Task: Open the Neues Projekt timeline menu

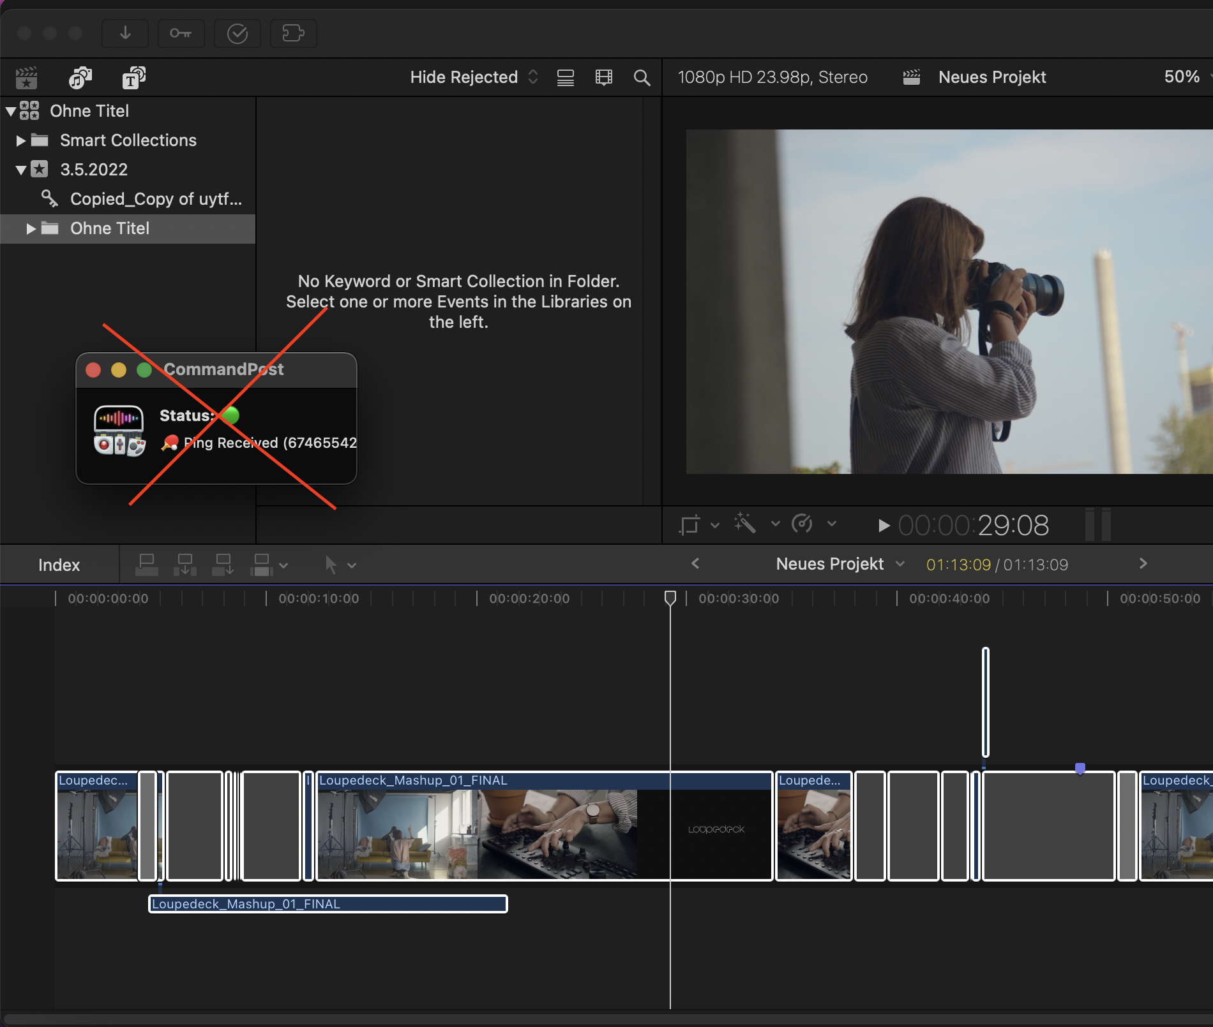Action: coord(840,564)
